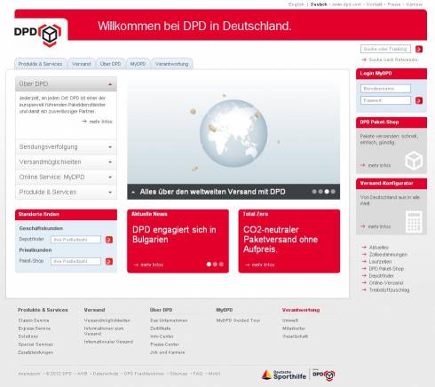Click Express Service in the footer
This screenshot has height=387, width=435.
tap(35, 328)
